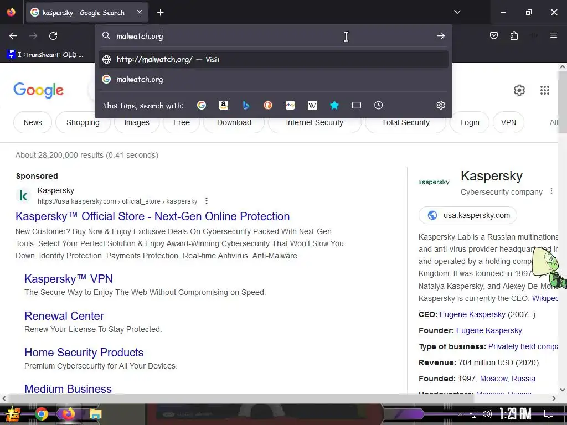
Task: Close the kaspersky Google Search tab
Action: (140, 12)
